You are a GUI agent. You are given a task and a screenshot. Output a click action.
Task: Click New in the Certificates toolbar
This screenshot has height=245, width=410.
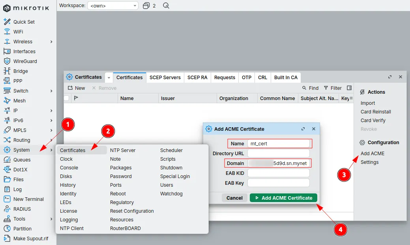76,88
